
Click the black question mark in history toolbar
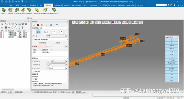coord(22,27)
